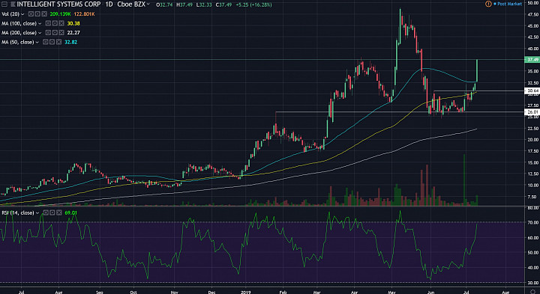Click the MA (200, close) indicator label

pos(19,33)
